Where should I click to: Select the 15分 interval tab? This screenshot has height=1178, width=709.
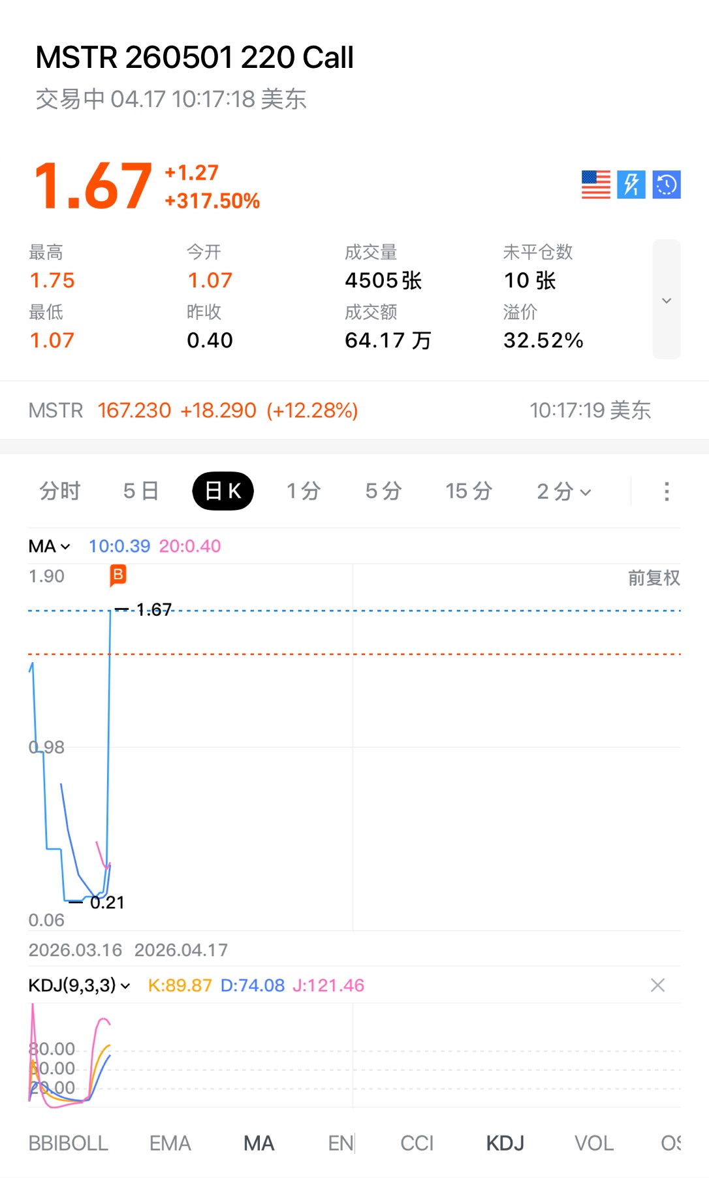[468, 491]
